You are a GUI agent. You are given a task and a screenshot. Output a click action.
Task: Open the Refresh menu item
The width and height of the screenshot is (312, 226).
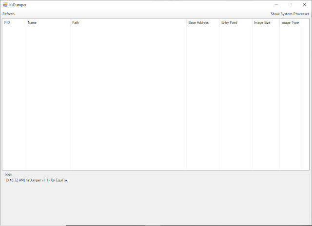point(9,14)
